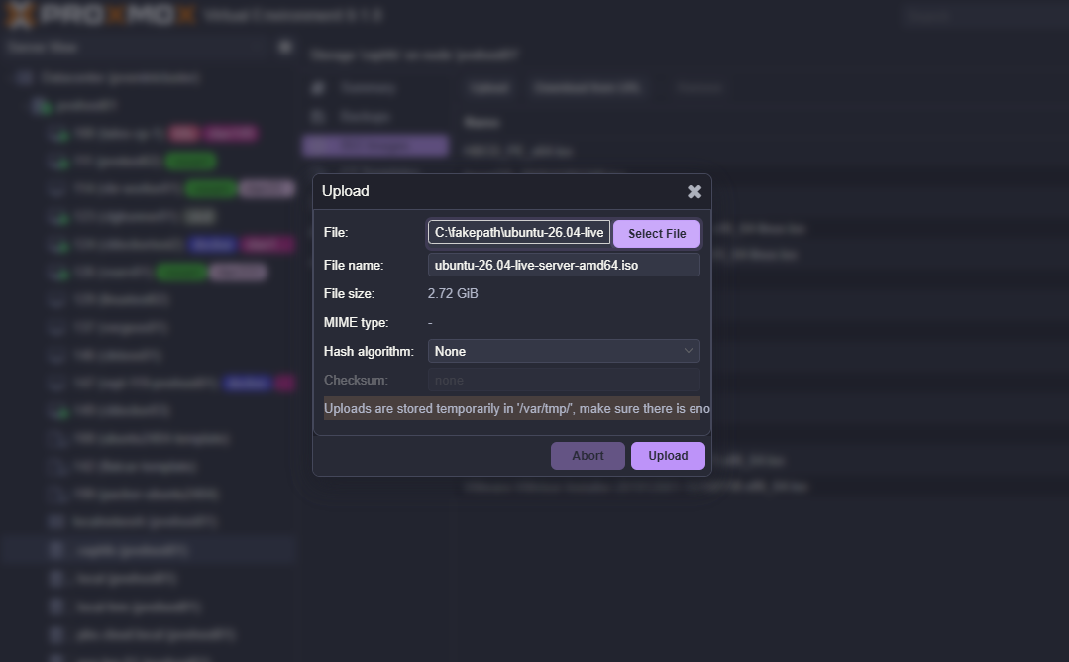Click the gear icon beside Server View
Screen dimensions: 1069x662
286,47
